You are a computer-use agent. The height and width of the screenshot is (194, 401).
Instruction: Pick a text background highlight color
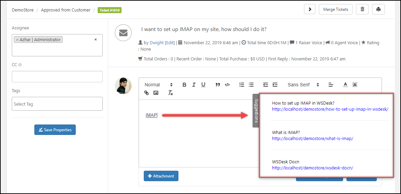click(x=355, y=85)
